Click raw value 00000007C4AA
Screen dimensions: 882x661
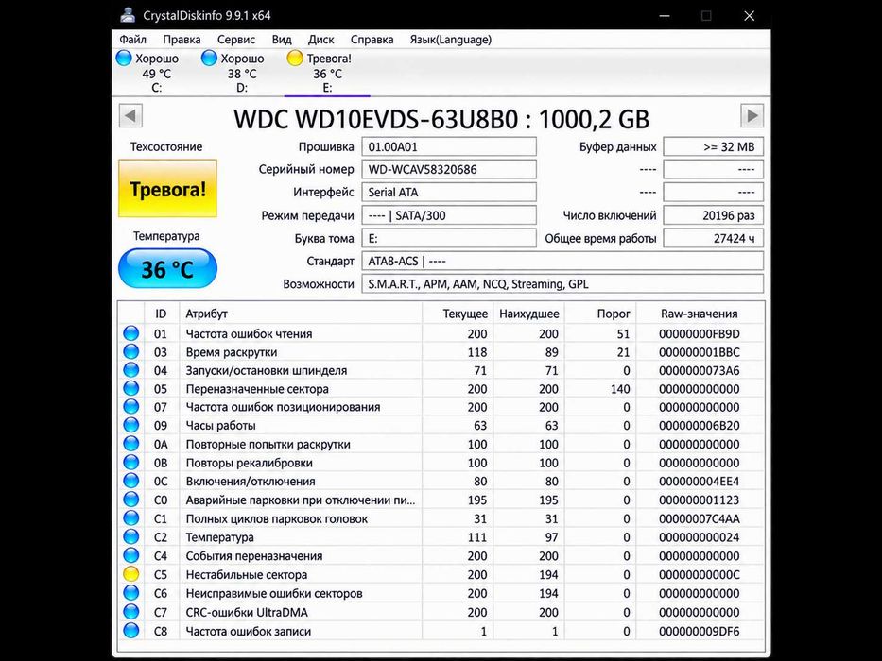pyautogui.click(x=700, y=518)
